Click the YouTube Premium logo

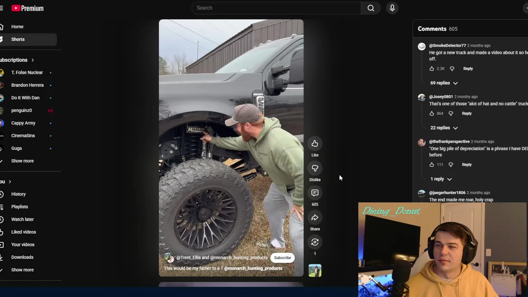(x=27, y=8)
